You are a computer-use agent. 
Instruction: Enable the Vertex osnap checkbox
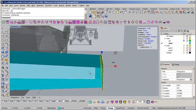(x=63, y=101)
